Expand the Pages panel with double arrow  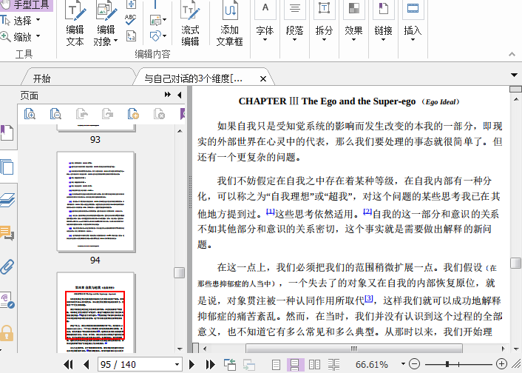pos(168,95)
